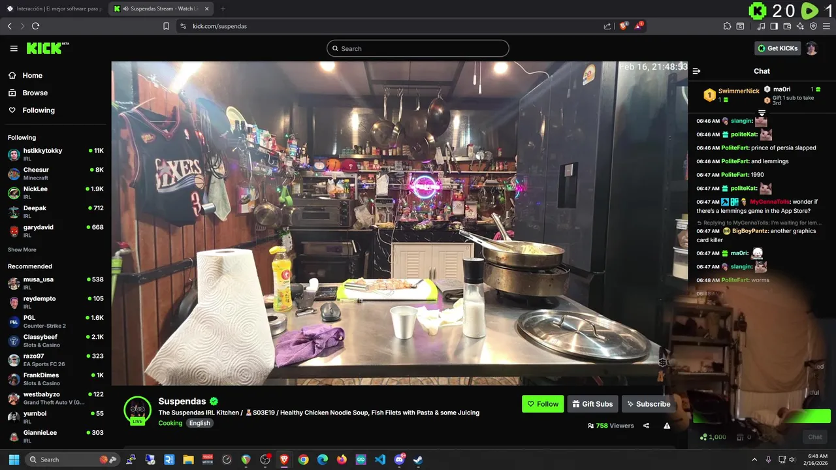Viewport: 836px width, 470px height.
Task: Click the Get KICKs button
Action: tap(778, 48)
